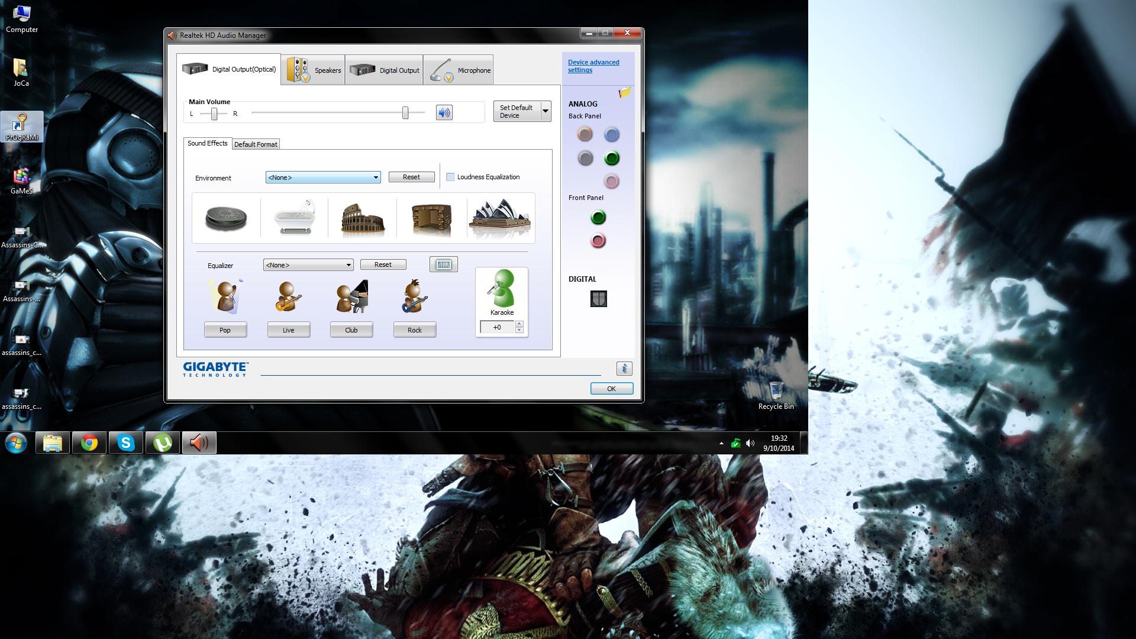This screenshot has width=1136, height=639.
Task: Toggle the main volume mute button
Action: coord(444,112)
